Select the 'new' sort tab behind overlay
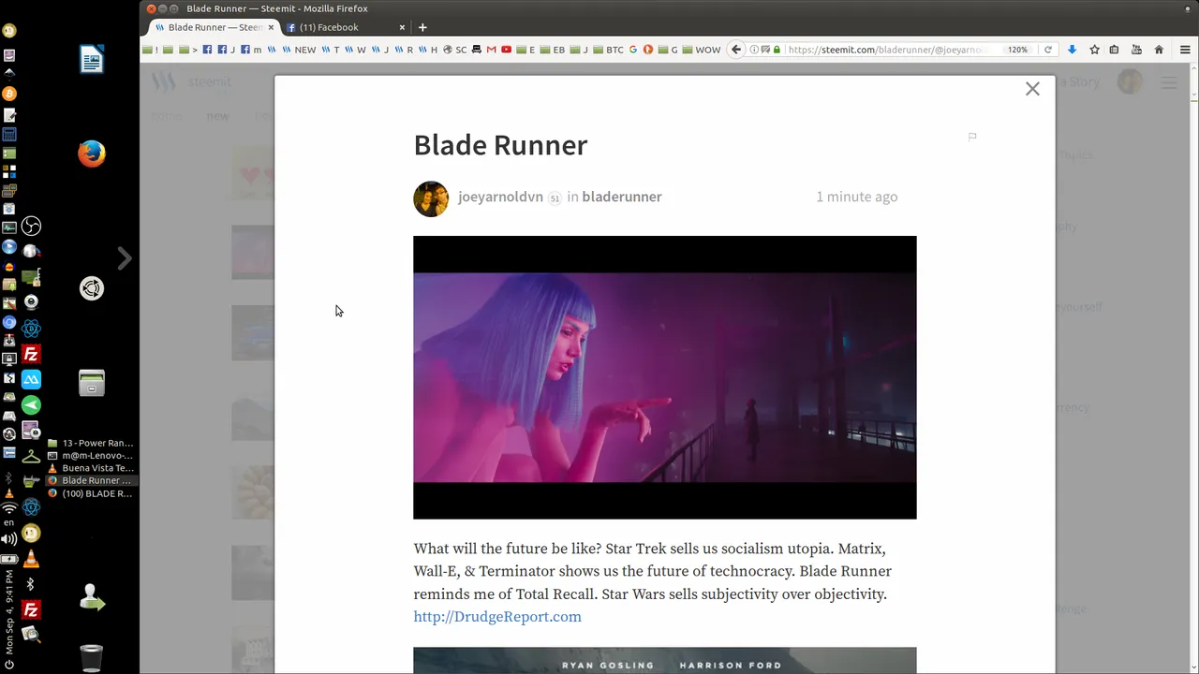Screen dimensions: 1199x674 pos(217,116)
